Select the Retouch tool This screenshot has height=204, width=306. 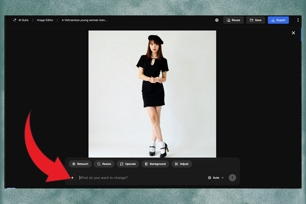point(80,164)
